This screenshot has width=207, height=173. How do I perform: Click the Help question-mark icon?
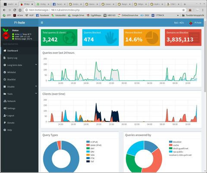(x=5, y=130)
